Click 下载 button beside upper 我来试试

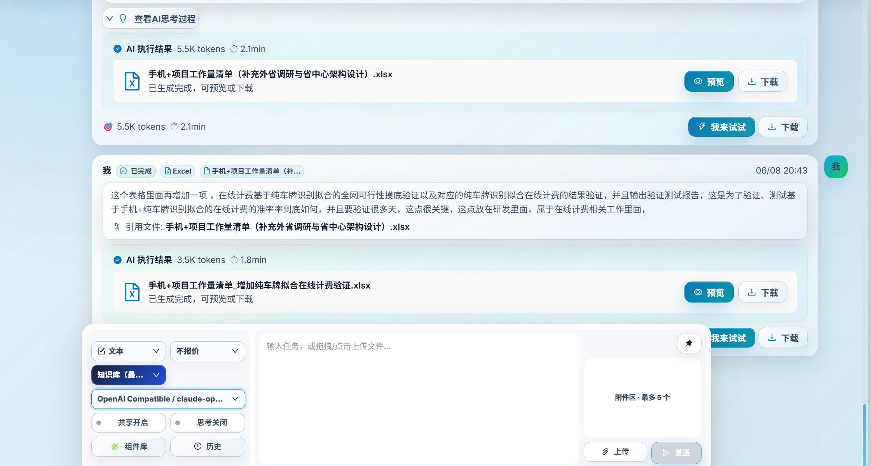click(783, 127)
